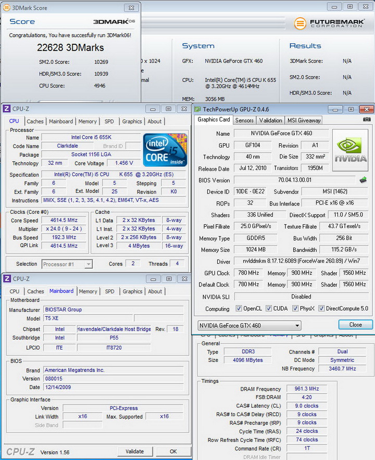375x460 pixels.
Task: Open Memory tab in lower CPU-Z
Action: coord(88,292)
